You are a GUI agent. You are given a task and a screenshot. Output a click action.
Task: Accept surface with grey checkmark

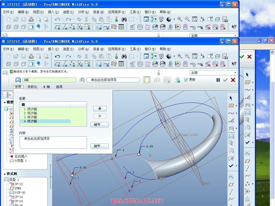tap(225, 80)
